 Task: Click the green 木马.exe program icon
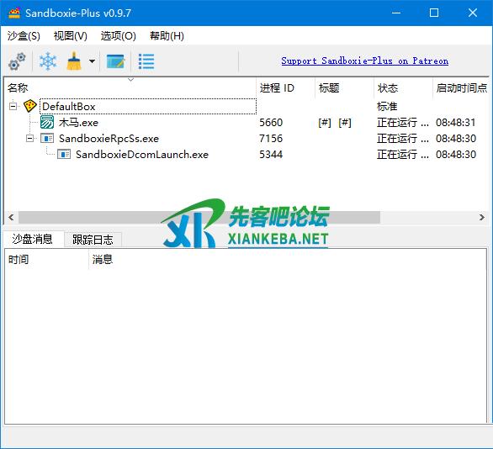pyautogui.click(x=47, y=122)
